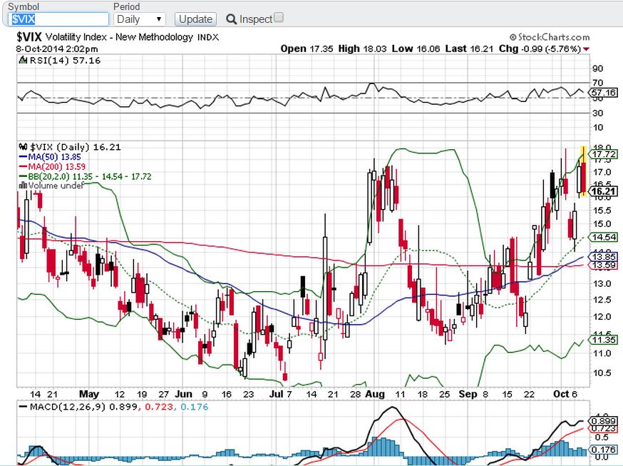Screen dimensions: 623x466
Task: Click the $VIX Volatility Index chart title
Action: click(118, 37)
